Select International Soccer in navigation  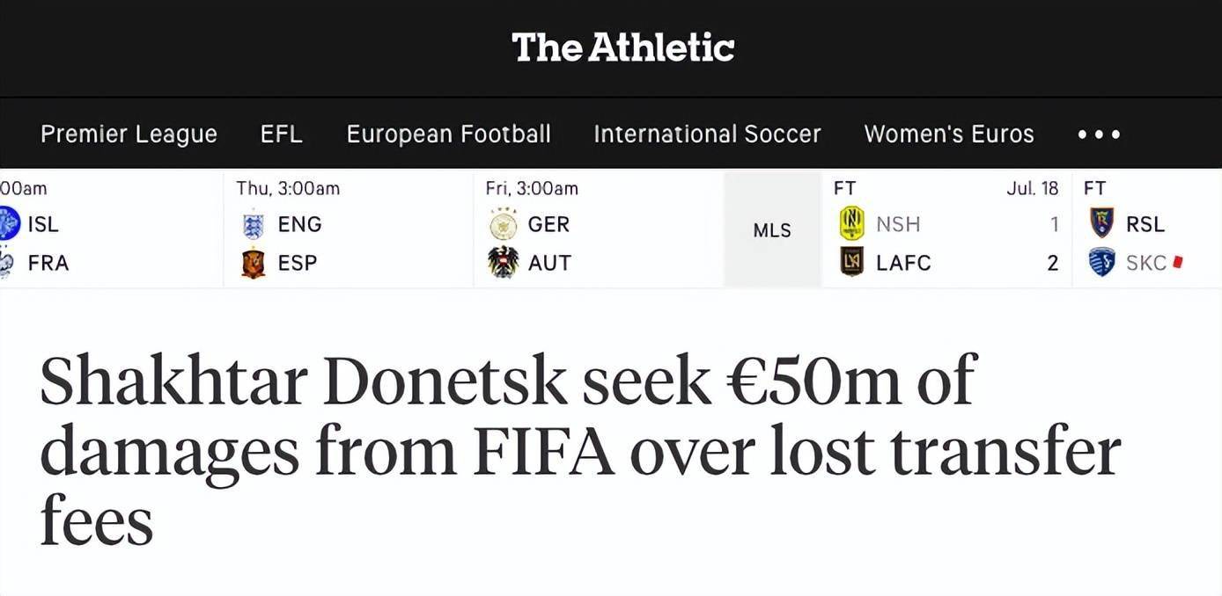pyautogui.click(x=707, y=134)
